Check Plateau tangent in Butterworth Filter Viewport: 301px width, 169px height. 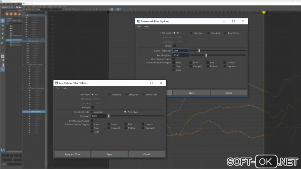(x=208, y=66)
